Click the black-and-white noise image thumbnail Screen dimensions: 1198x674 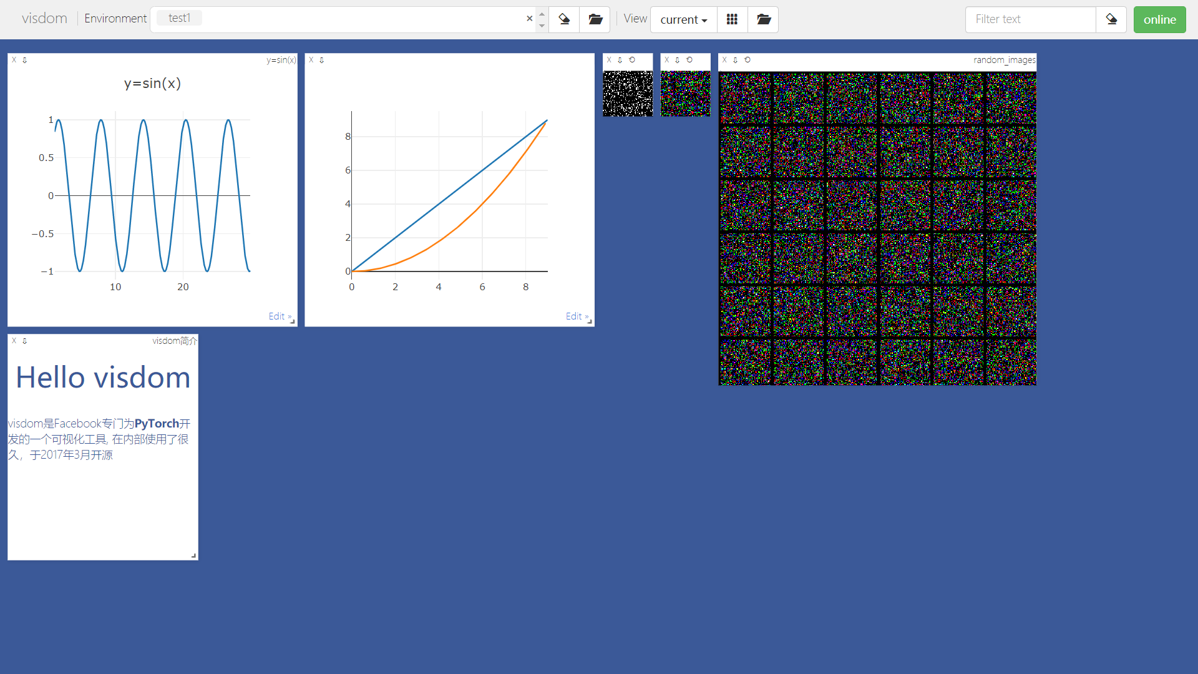pos(628,94)
